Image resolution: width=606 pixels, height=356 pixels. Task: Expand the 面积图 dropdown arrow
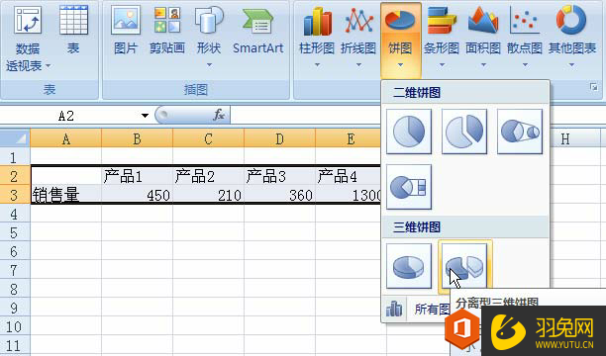coord(483,65)
